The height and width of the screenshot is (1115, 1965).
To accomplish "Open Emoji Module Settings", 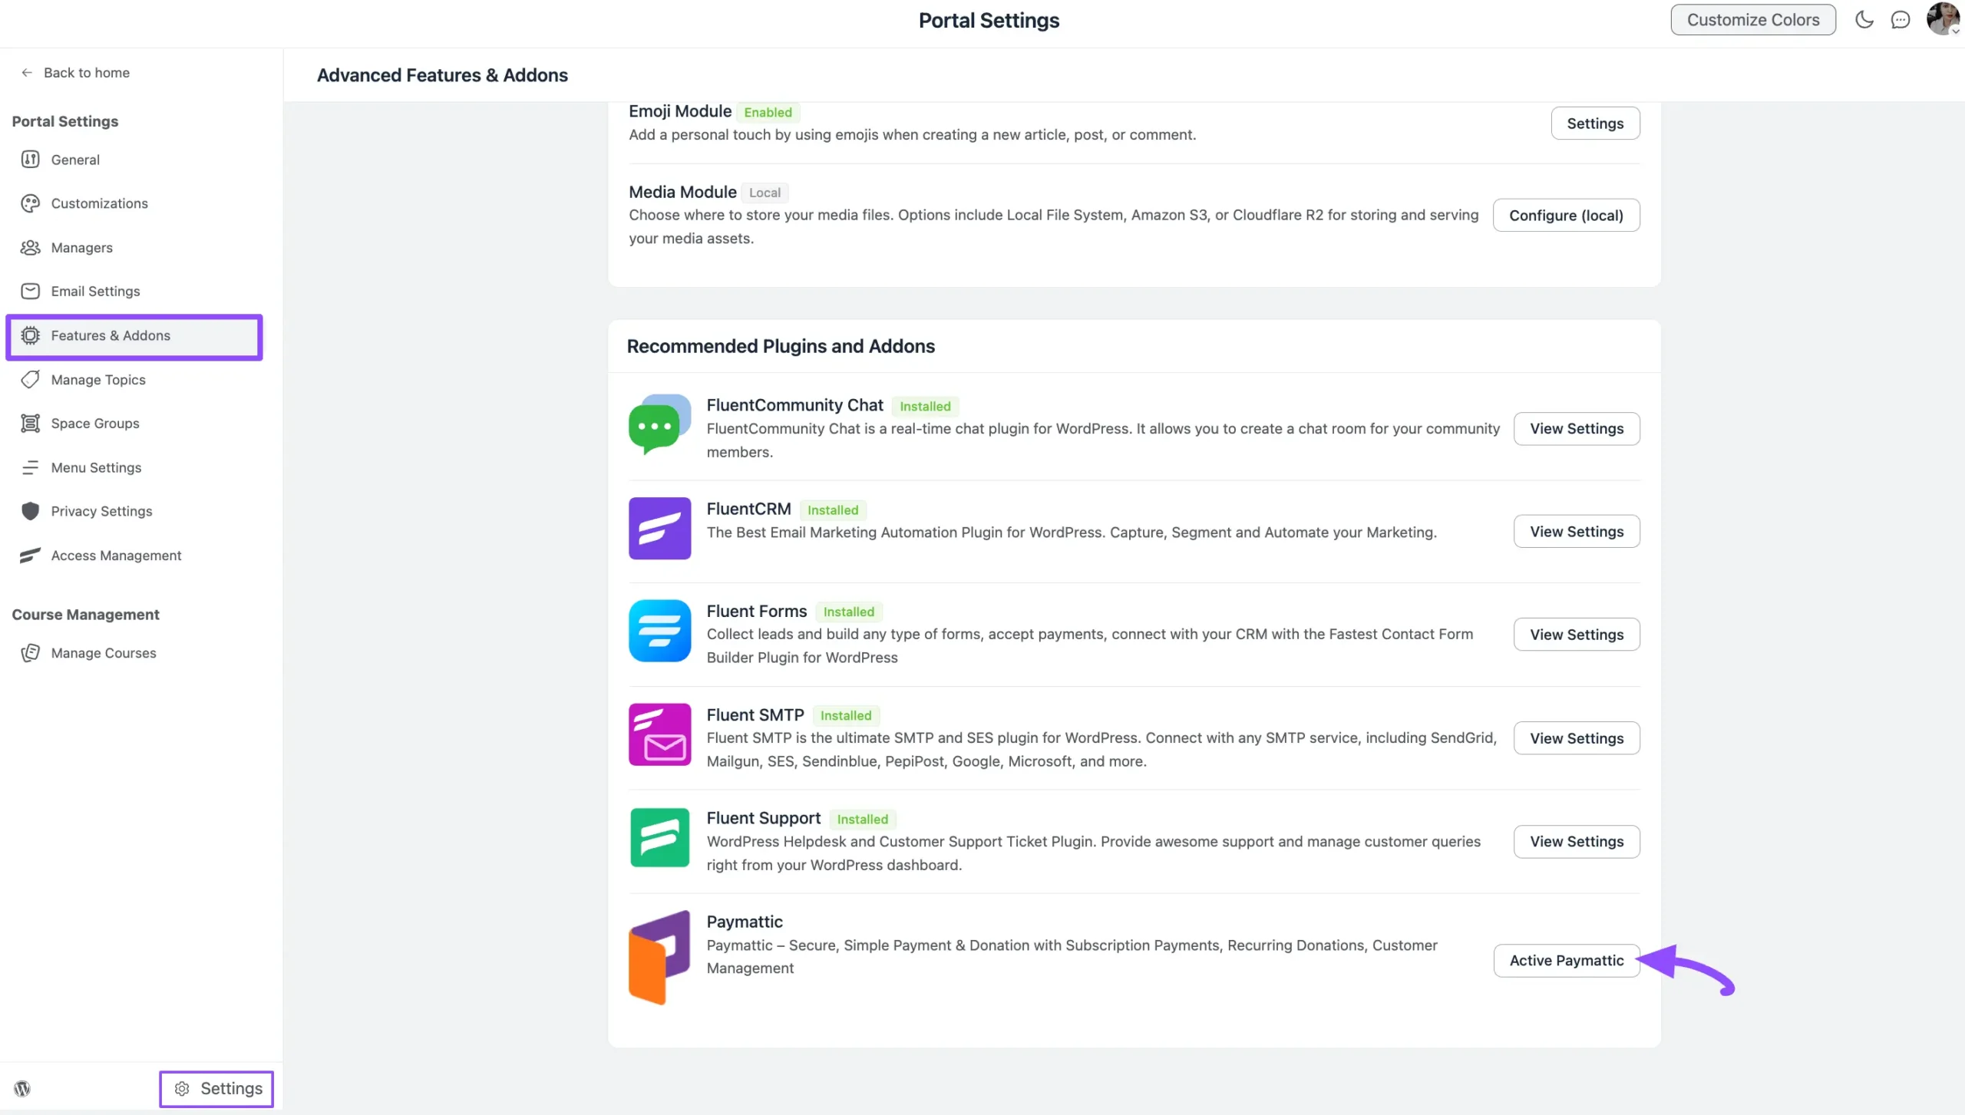I will [1594, 124].
